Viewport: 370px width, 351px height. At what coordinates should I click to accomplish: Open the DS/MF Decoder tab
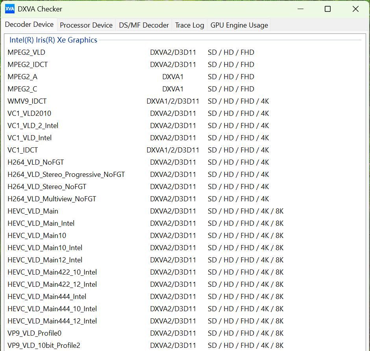tap(144, 25)
